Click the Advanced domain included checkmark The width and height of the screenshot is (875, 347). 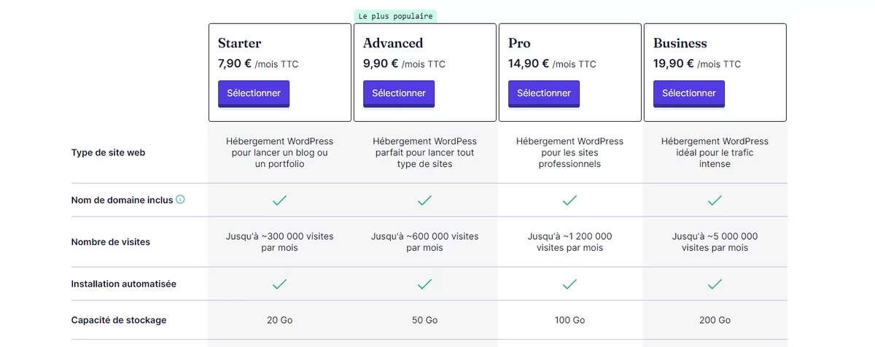(x=424, y=200)
